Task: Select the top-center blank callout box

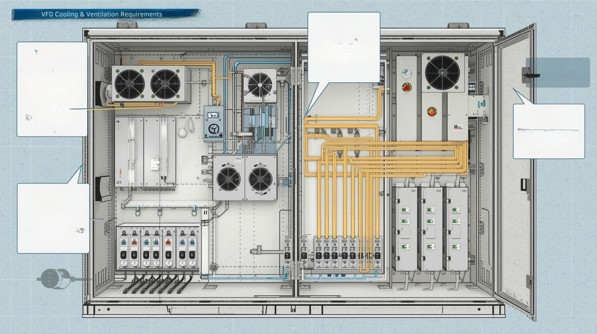Action: click(344, 47)
